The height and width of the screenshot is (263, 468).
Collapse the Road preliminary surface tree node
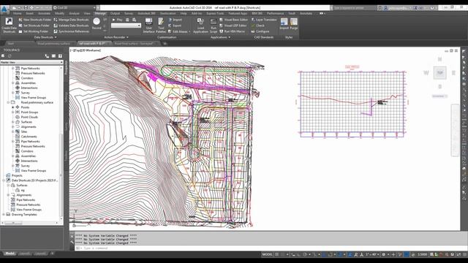[8, 102]
